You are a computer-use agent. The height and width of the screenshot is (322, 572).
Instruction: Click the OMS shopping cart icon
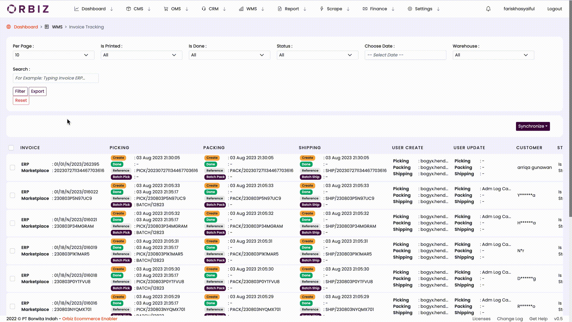(x=166, y=9)
